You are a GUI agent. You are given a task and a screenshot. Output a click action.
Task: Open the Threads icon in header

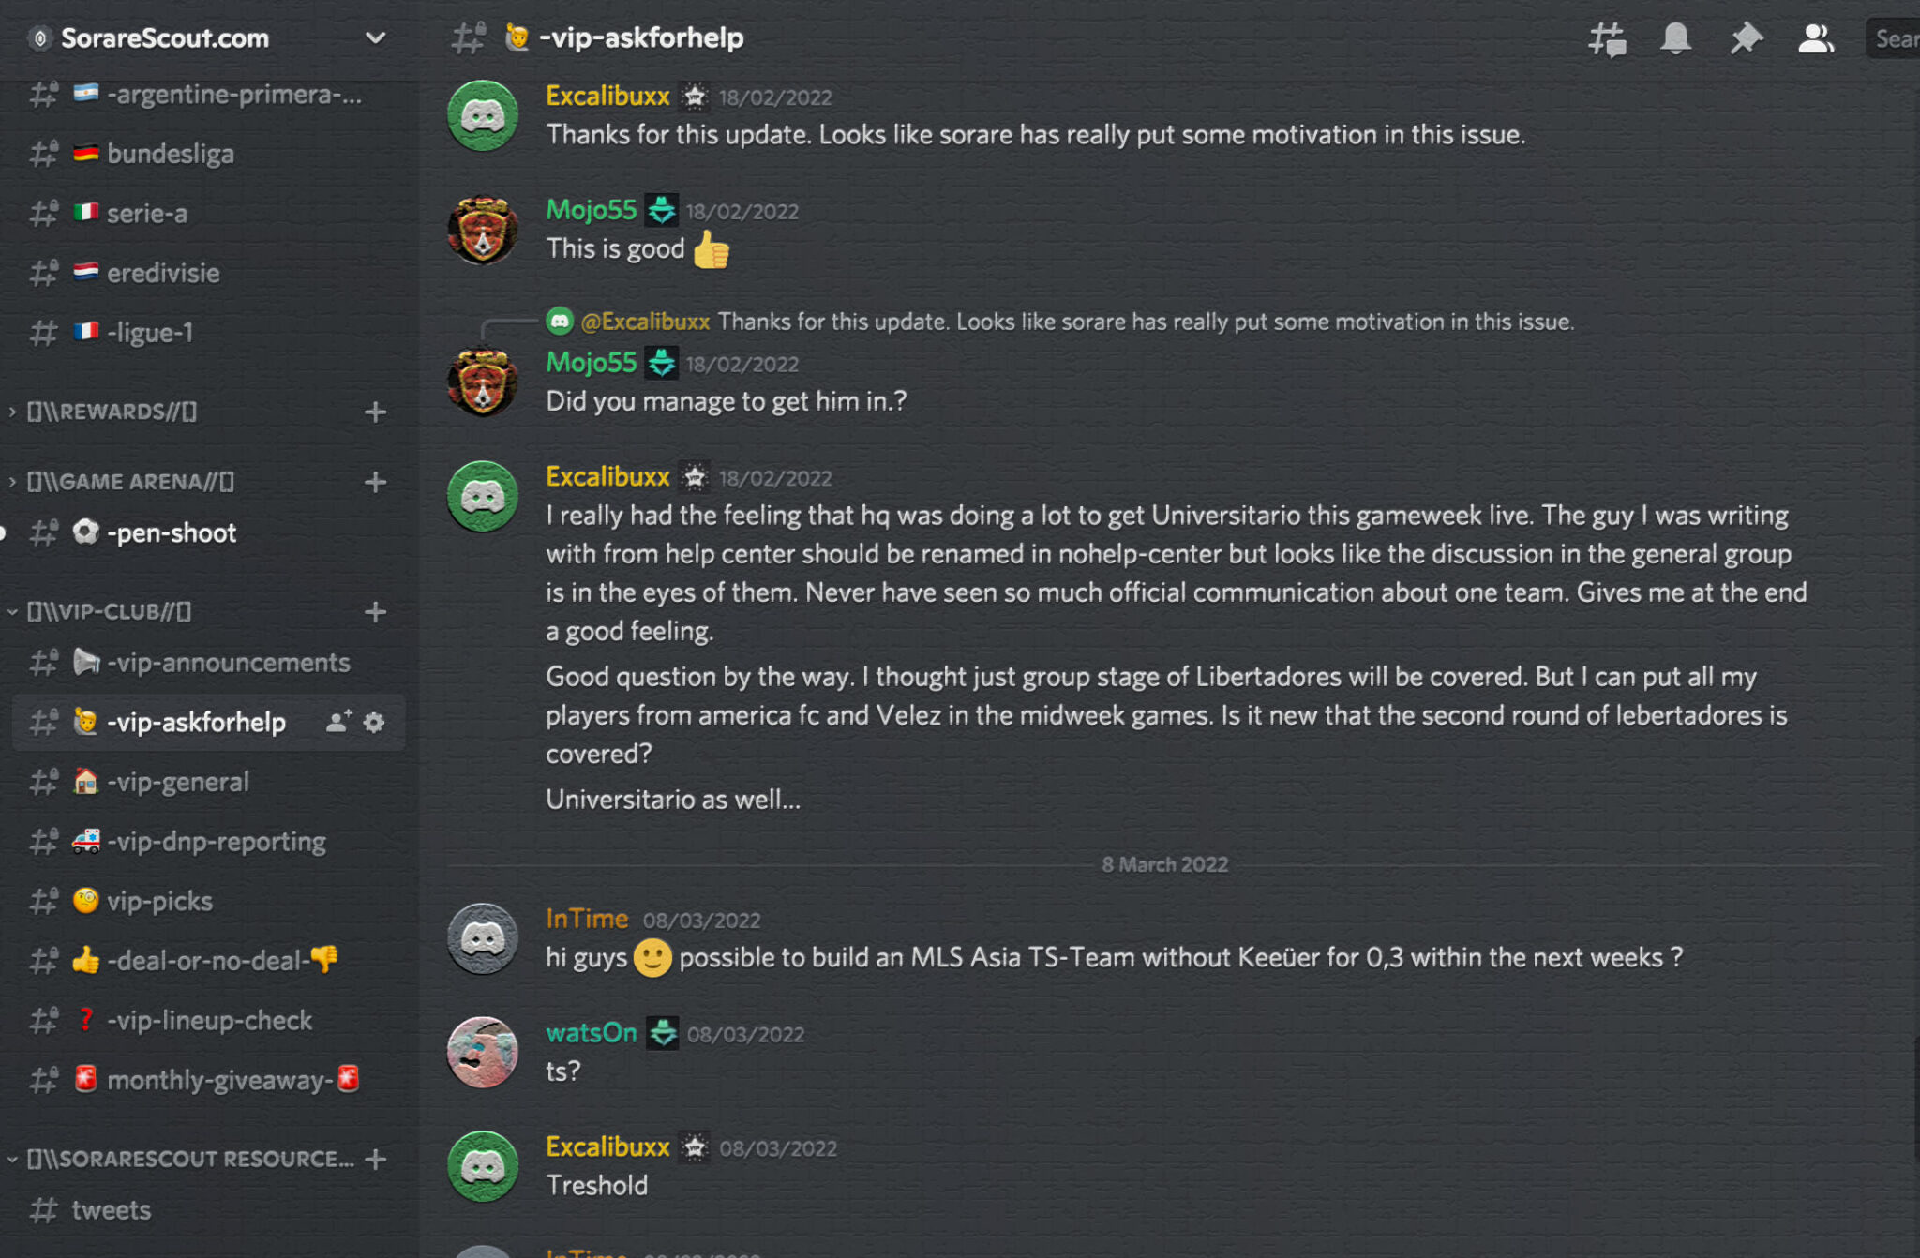[x=1607, y=39]
